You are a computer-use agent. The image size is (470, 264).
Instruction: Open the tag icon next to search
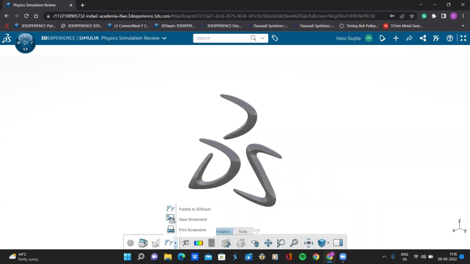(x=275, y=38)
